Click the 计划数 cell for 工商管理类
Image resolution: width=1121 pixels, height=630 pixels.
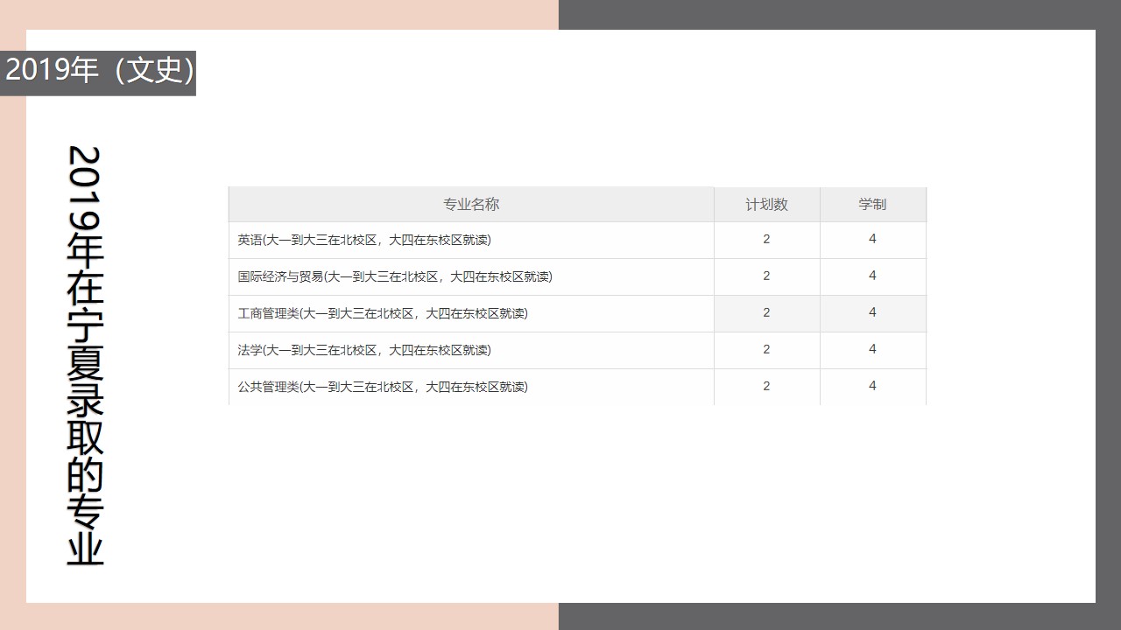pos(766,312)
